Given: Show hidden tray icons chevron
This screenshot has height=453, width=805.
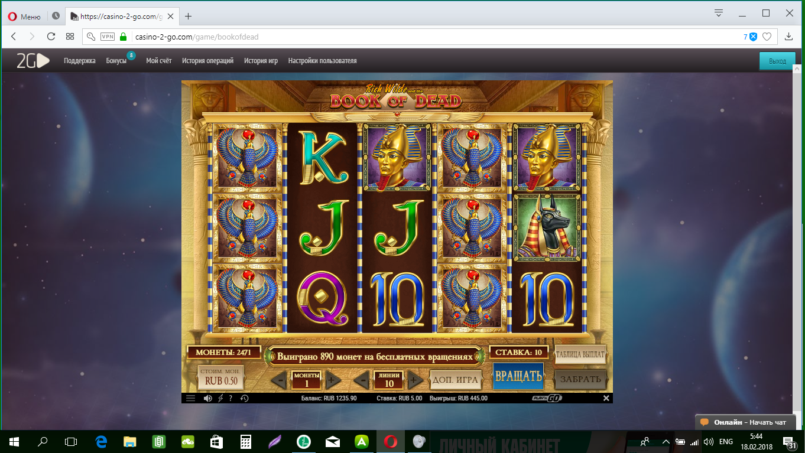Looking at the screenshot, I should click(x=666, y=441).
